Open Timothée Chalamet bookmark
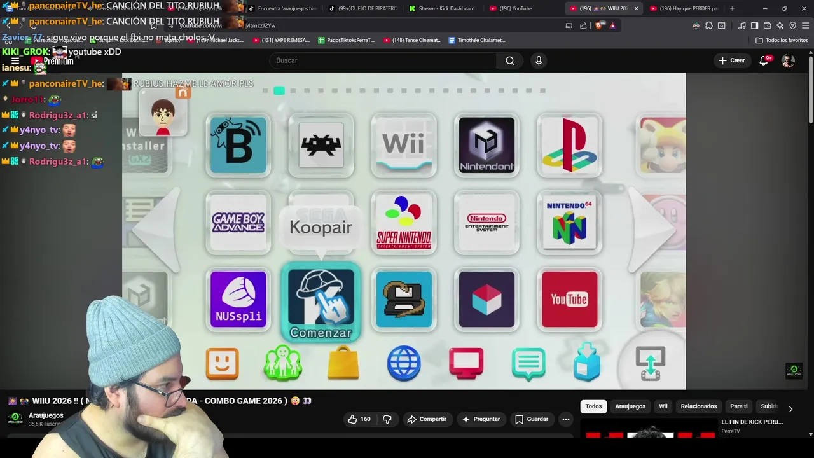Viewport: 814px width, 458px height. pos(477,40)
